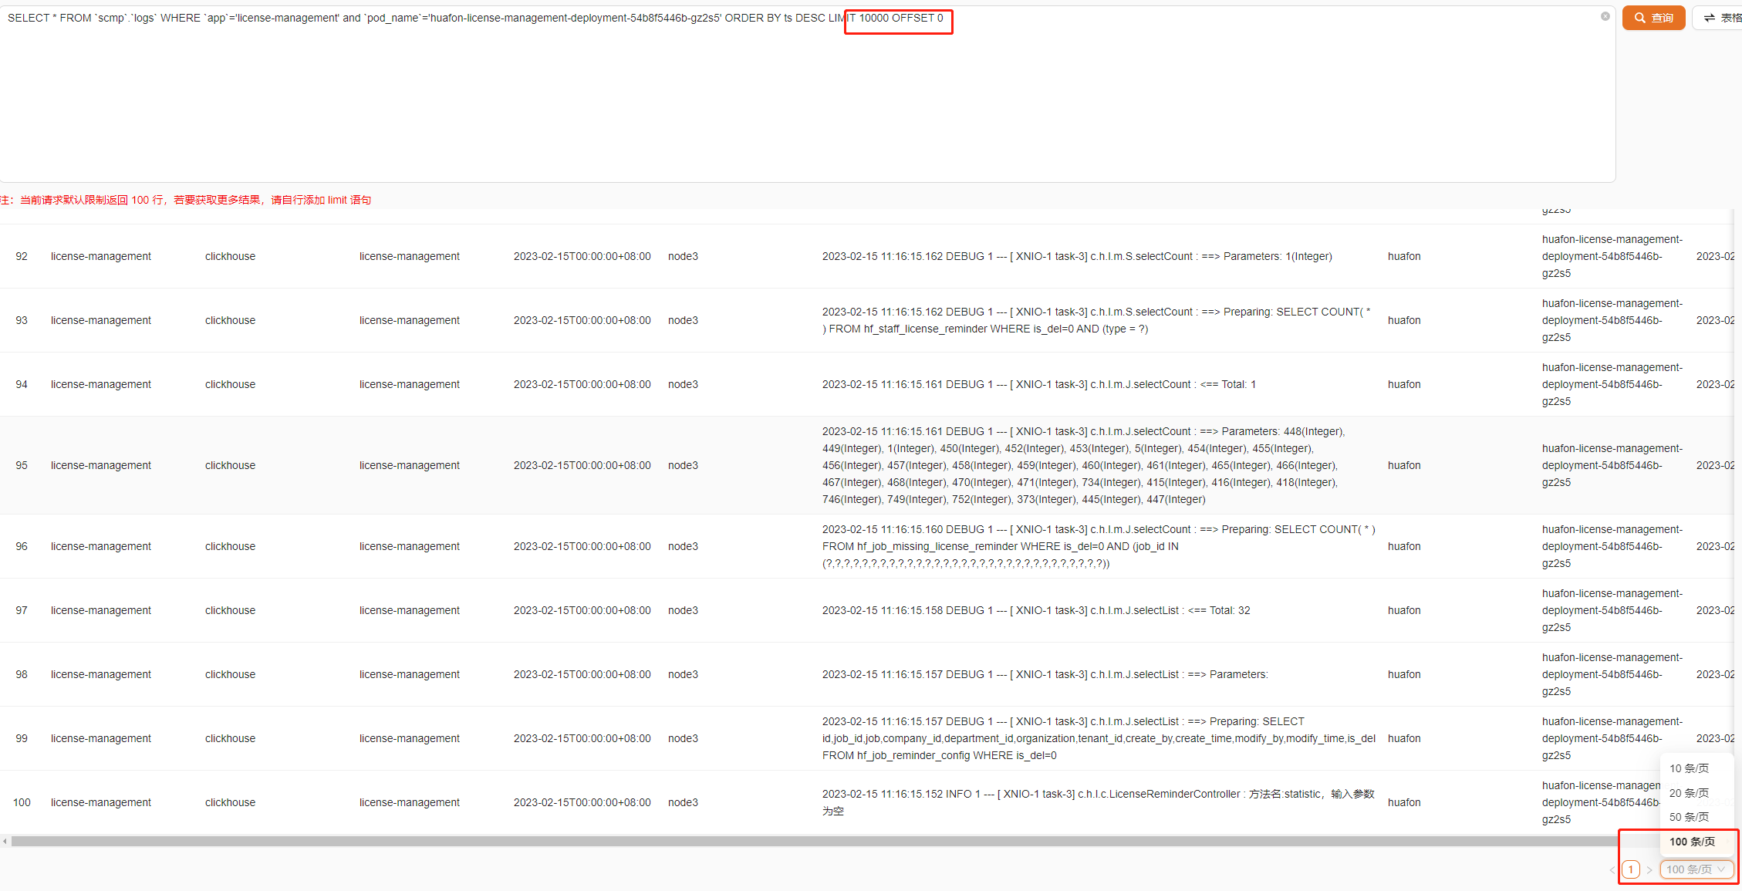The height and width of the screenshot is (891, 1742).
Task: Choose 50 条/页 from the open dropdown
Action: pyautogui.click(x=1689, y=816)
